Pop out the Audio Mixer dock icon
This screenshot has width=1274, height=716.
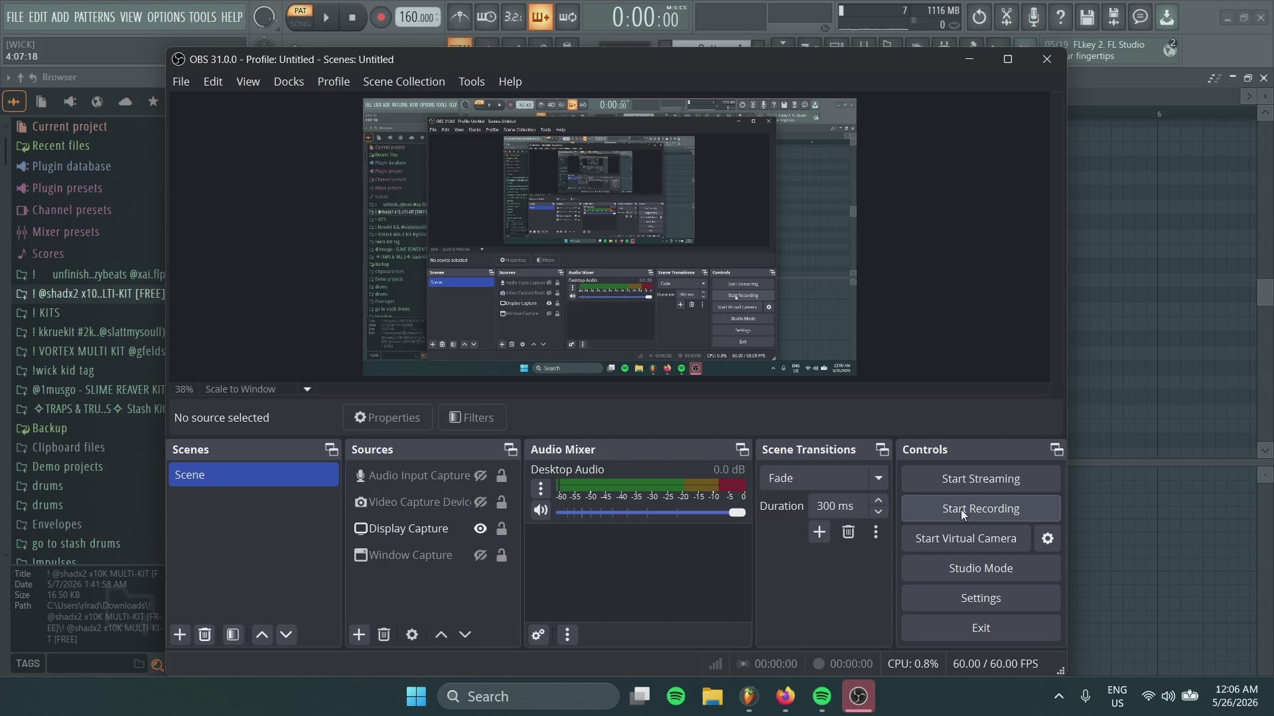[x=743, y=450]
